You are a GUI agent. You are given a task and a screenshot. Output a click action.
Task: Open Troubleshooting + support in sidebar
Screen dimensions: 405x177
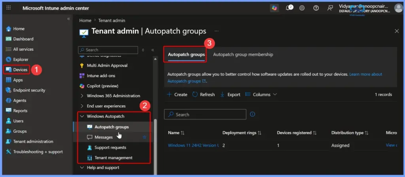tap(34, 152)
